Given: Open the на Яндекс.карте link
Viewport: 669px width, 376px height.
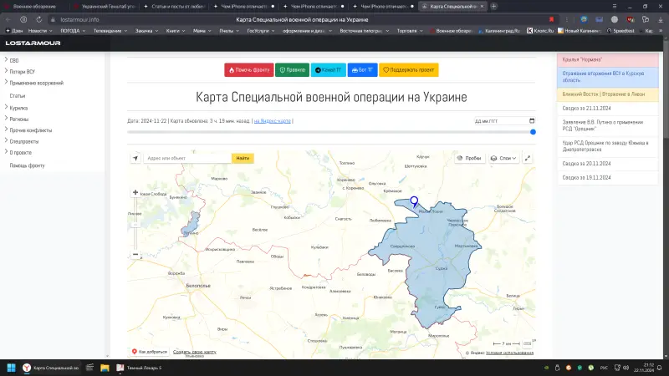Looking at the screenshot, I should tap(273, 121).
